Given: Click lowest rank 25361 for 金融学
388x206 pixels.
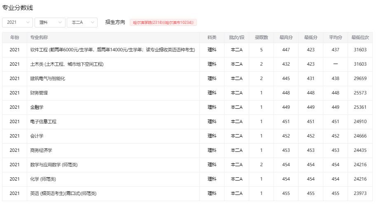Looking at the screenshot, I should pos(360,107).
